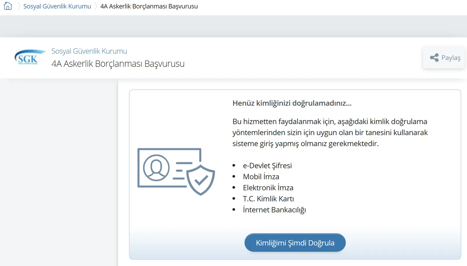
Task: Share the page with Paylaş button
Action: tap(444, 58)
